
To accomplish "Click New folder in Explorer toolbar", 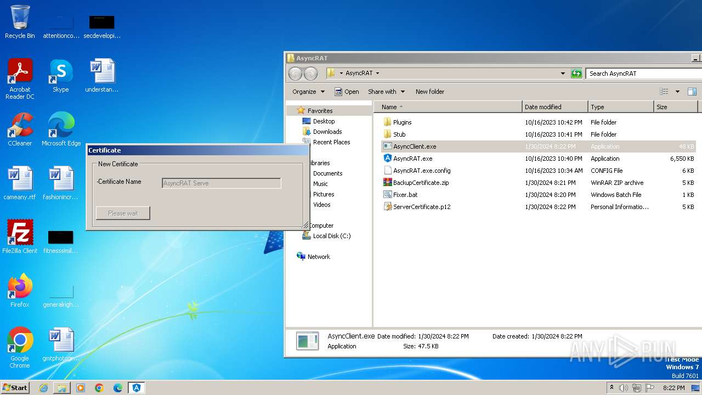I will pyautogui.click(x=430, y=92).
